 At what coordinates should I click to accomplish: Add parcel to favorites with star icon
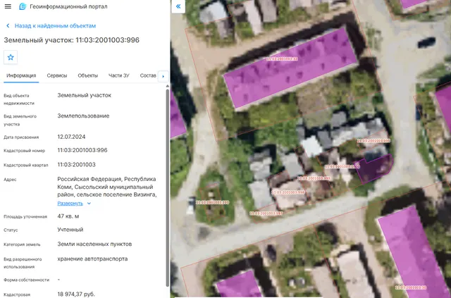11,57
